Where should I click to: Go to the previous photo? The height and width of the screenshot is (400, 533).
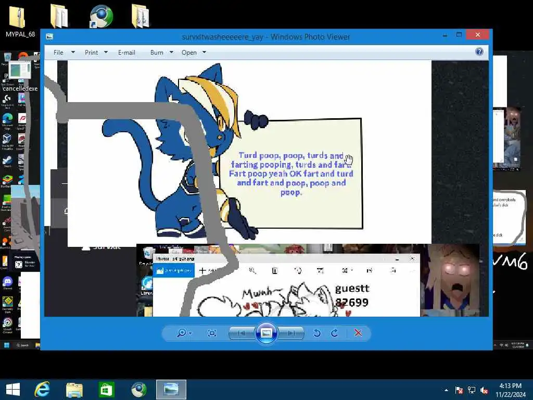coord(242,333)
